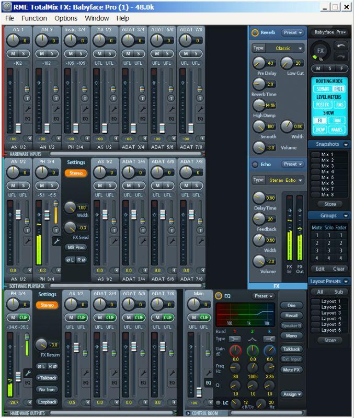Open the Assign dropdown
Viewport: 354px width, 418px height.
tap(292, 394)
